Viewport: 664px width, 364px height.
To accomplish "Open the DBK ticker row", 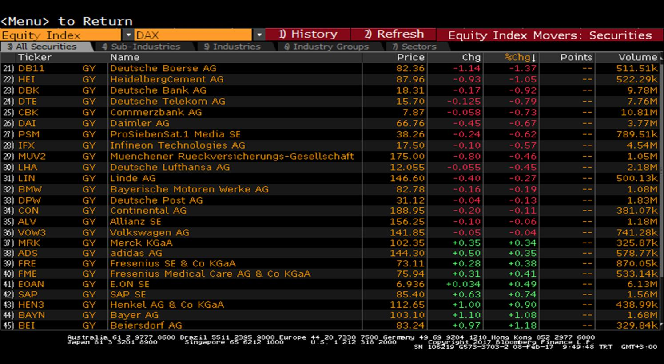I will (x=28, y=90).
